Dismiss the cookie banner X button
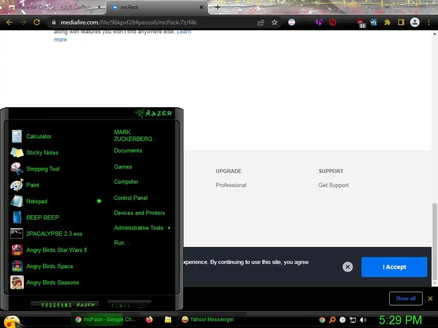 [x=347, y=267]
